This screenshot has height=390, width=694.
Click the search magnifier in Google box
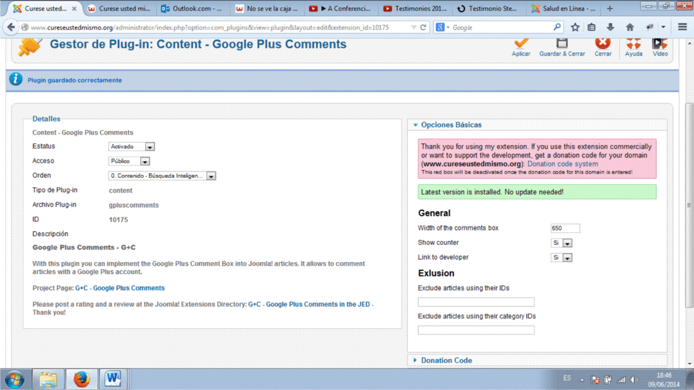click(x=557, y=28)
